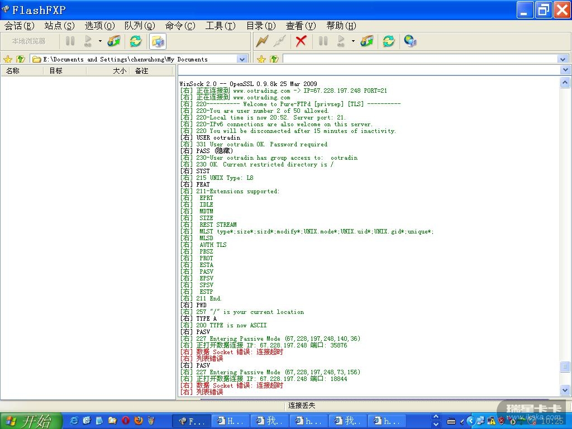Image resolution: width=572 pixels, height=429 pixels.
Task: Click the log pane scroll-down arrow
Action: coord(565,390)
